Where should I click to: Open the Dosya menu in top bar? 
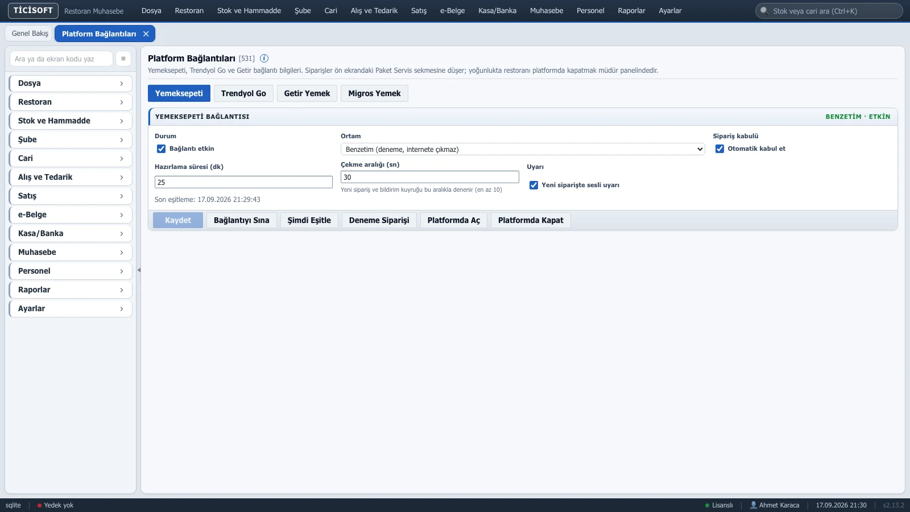(151, 11)
